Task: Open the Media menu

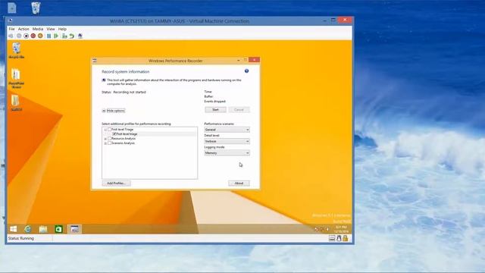Action: pyautogui.click(x=38, y=29)
